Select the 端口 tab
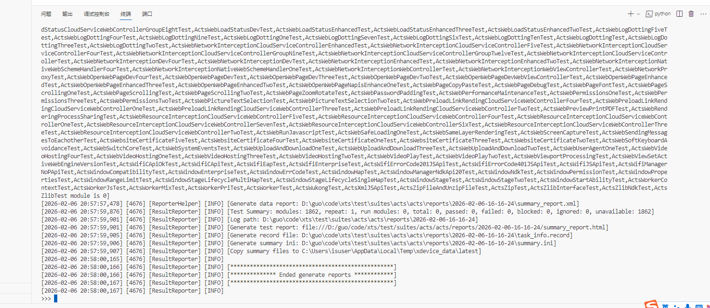This screenshot has height=308, width=710. coord(147,14)
